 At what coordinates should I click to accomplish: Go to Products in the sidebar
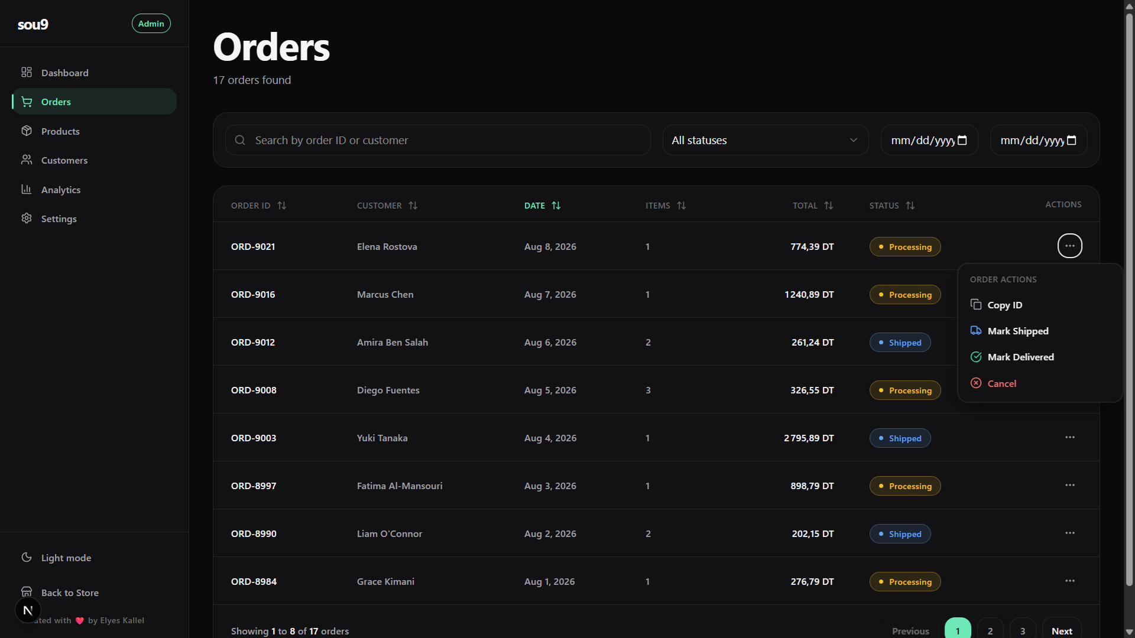point(94,131)
